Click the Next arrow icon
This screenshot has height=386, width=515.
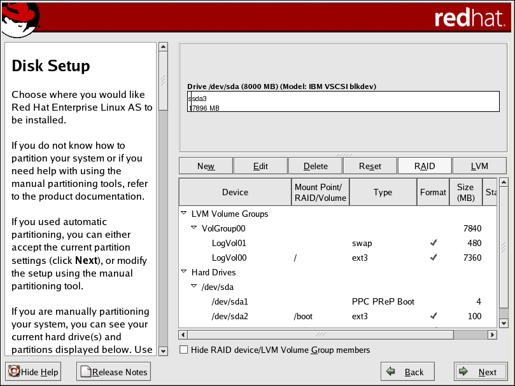point(464,372)
